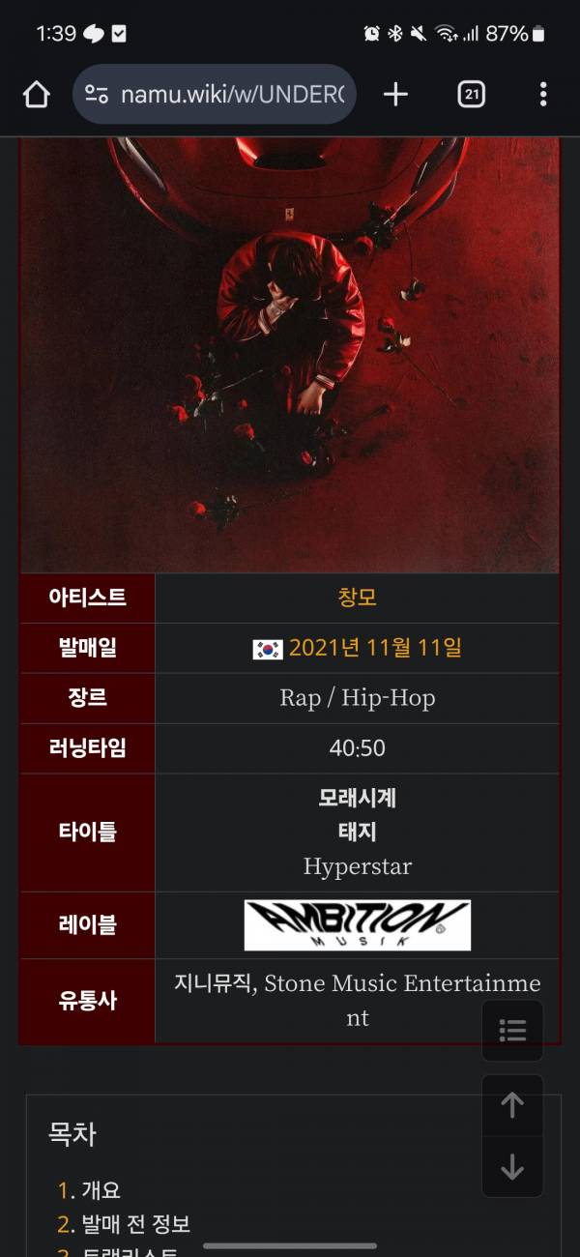This screenshot has height=1257, width=580.
Task: Open the site info icon in address bar
Action: [97, 94]
